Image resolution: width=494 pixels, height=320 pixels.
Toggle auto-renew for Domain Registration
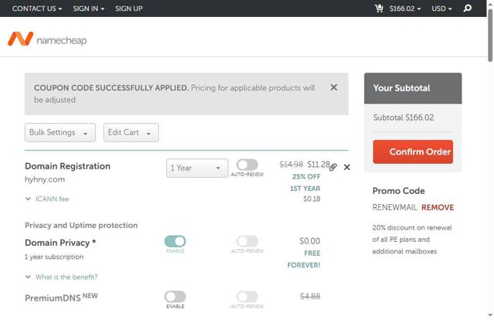[x=247, y=165]
